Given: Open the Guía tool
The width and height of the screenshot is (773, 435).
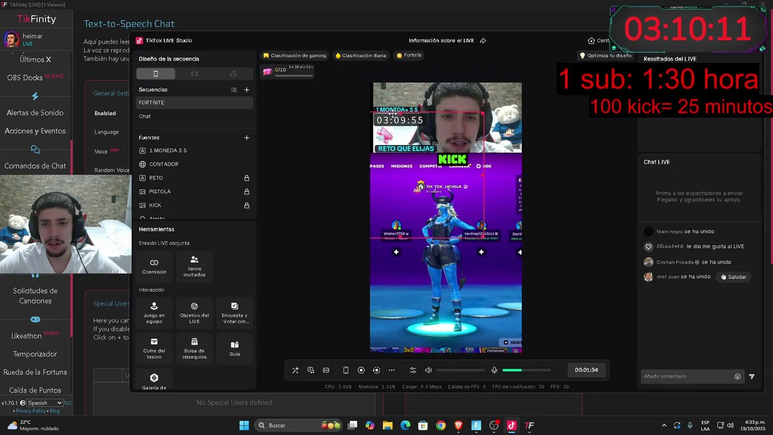Looking at the screenshot, I should 234,349.
